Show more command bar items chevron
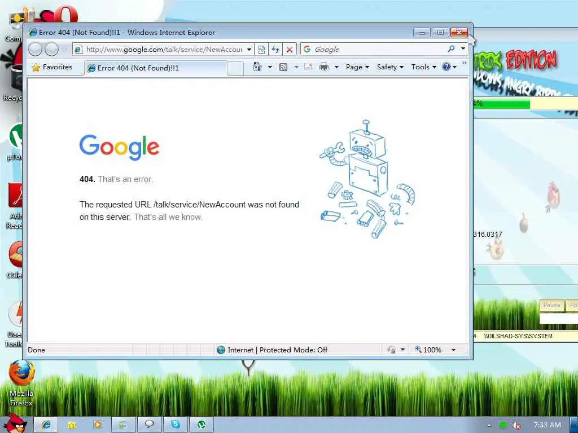This screenshot has height=433, width=578. (x=464, y=63)
